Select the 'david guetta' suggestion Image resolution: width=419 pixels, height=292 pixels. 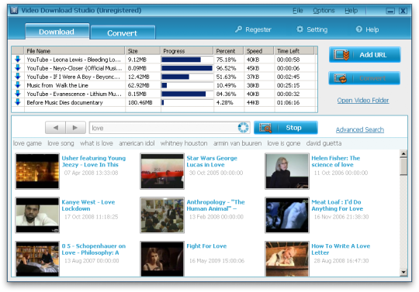coord(324,143)
